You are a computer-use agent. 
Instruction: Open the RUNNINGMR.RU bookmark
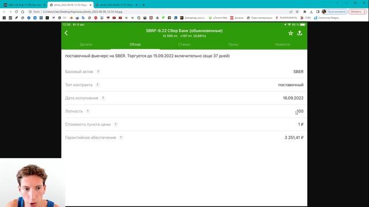point(287,18)
